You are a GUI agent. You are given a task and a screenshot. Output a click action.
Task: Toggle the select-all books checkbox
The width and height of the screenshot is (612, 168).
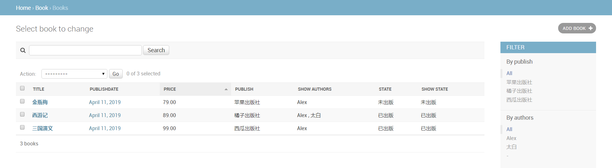click(x=22, y=88)
